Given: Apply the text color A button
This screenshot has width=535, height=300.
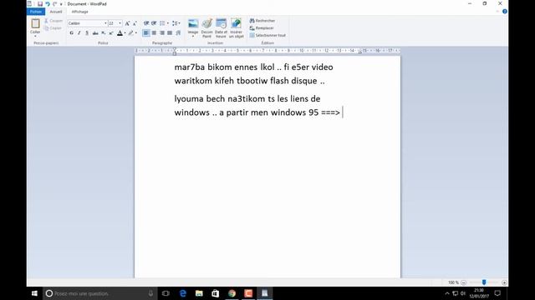Looking at the screenshot, I should (x=120, y=33).
